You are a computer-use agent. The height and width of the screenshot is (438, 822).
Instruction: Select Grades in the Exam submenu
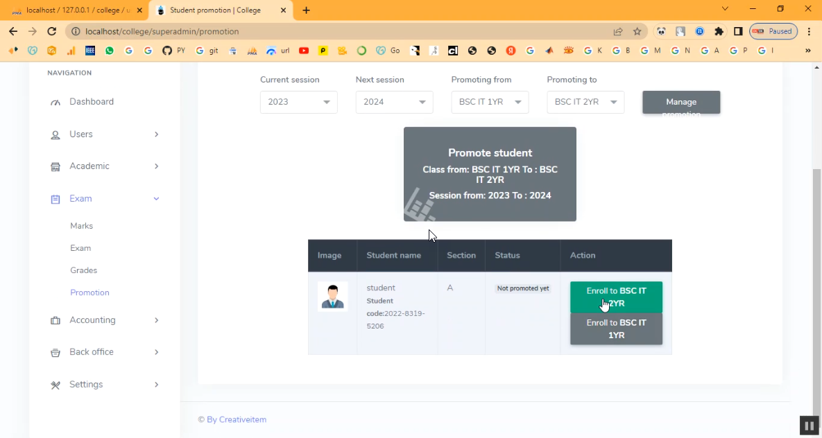click(83, 270)
